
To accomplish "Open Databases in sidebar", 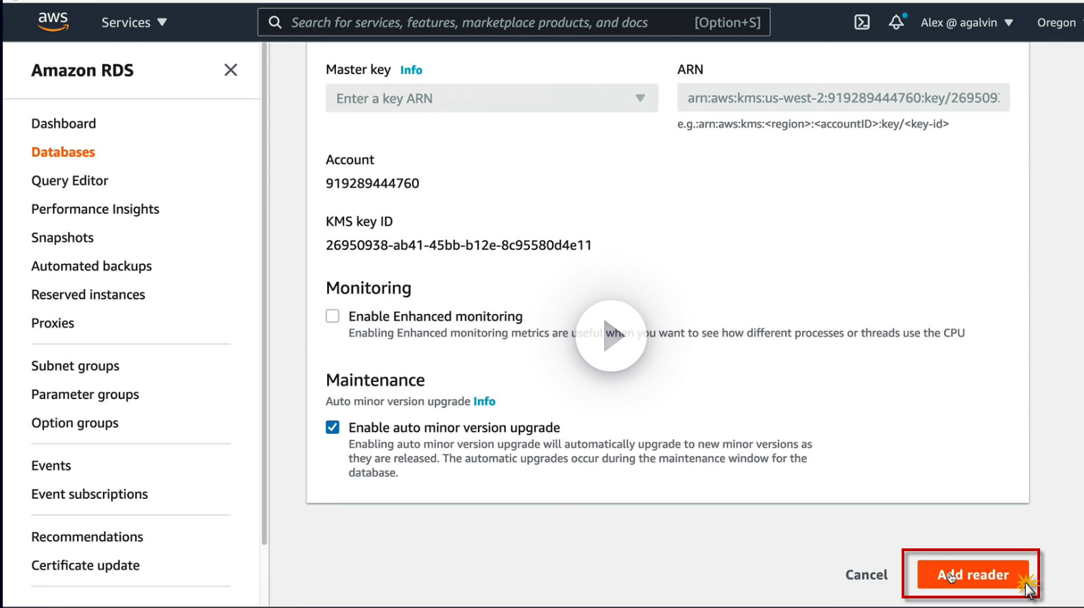I will (63, 152).
